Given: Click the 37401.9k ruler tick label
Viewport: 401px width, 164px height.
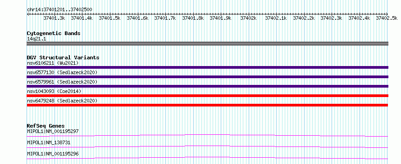Looking at the screenshot, I should pyautogui.click(x=221, y=18).
